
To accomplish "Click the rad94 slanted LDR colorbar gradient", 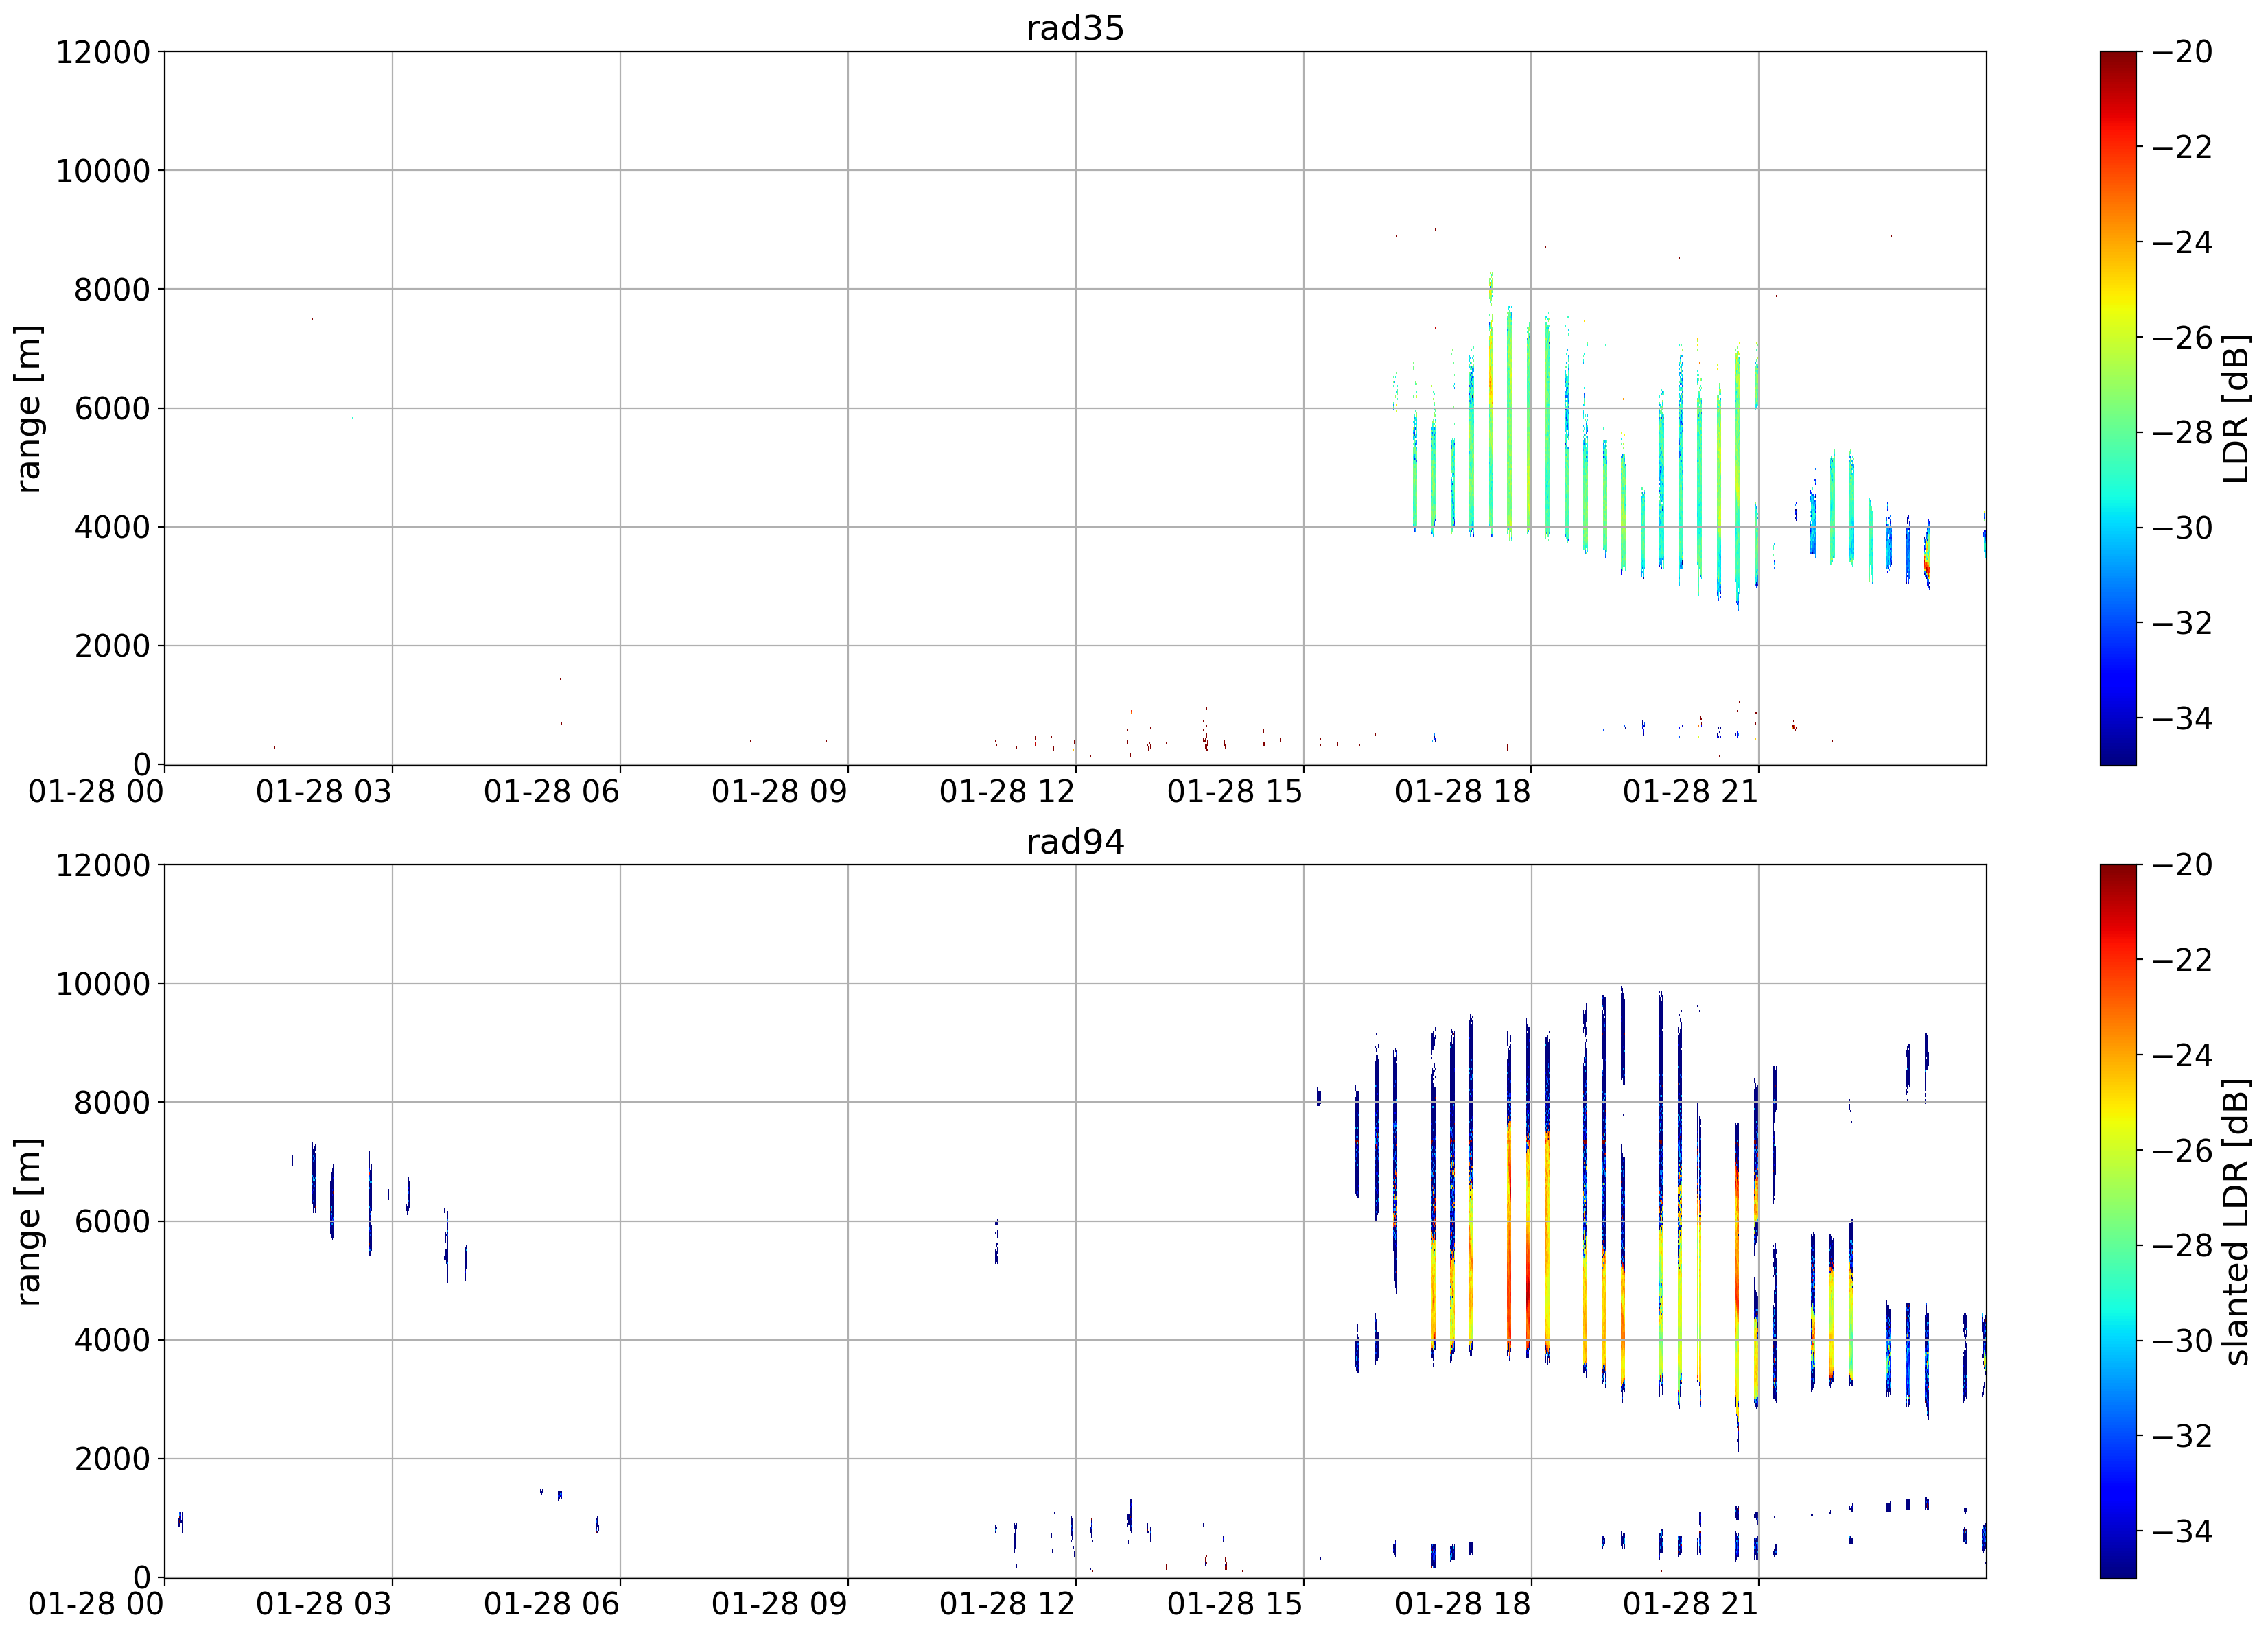I will pos(2118,1222).
